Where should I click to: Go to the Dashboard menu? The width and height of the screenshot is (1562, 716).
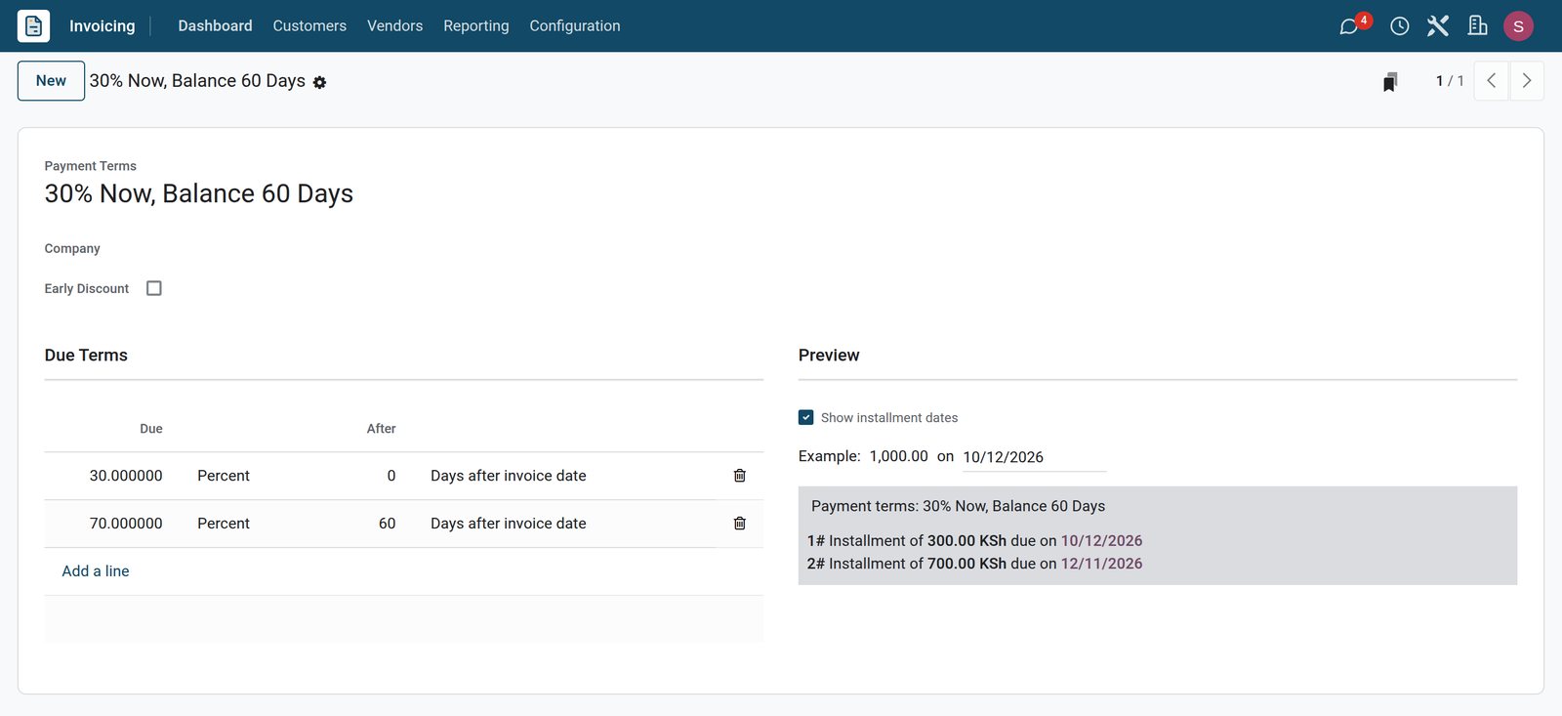pos(215,26)
